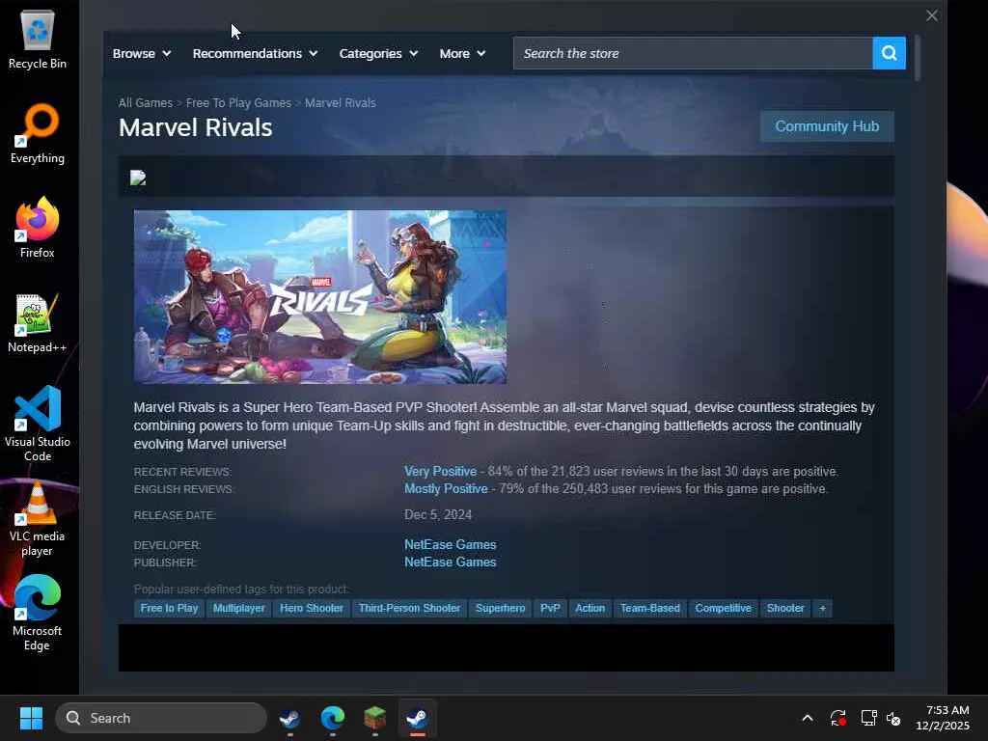Click the Marvel Rivals breadcrumb link
Screen dimensions: 988x741
pyautogui.click(x=341, y=102)
